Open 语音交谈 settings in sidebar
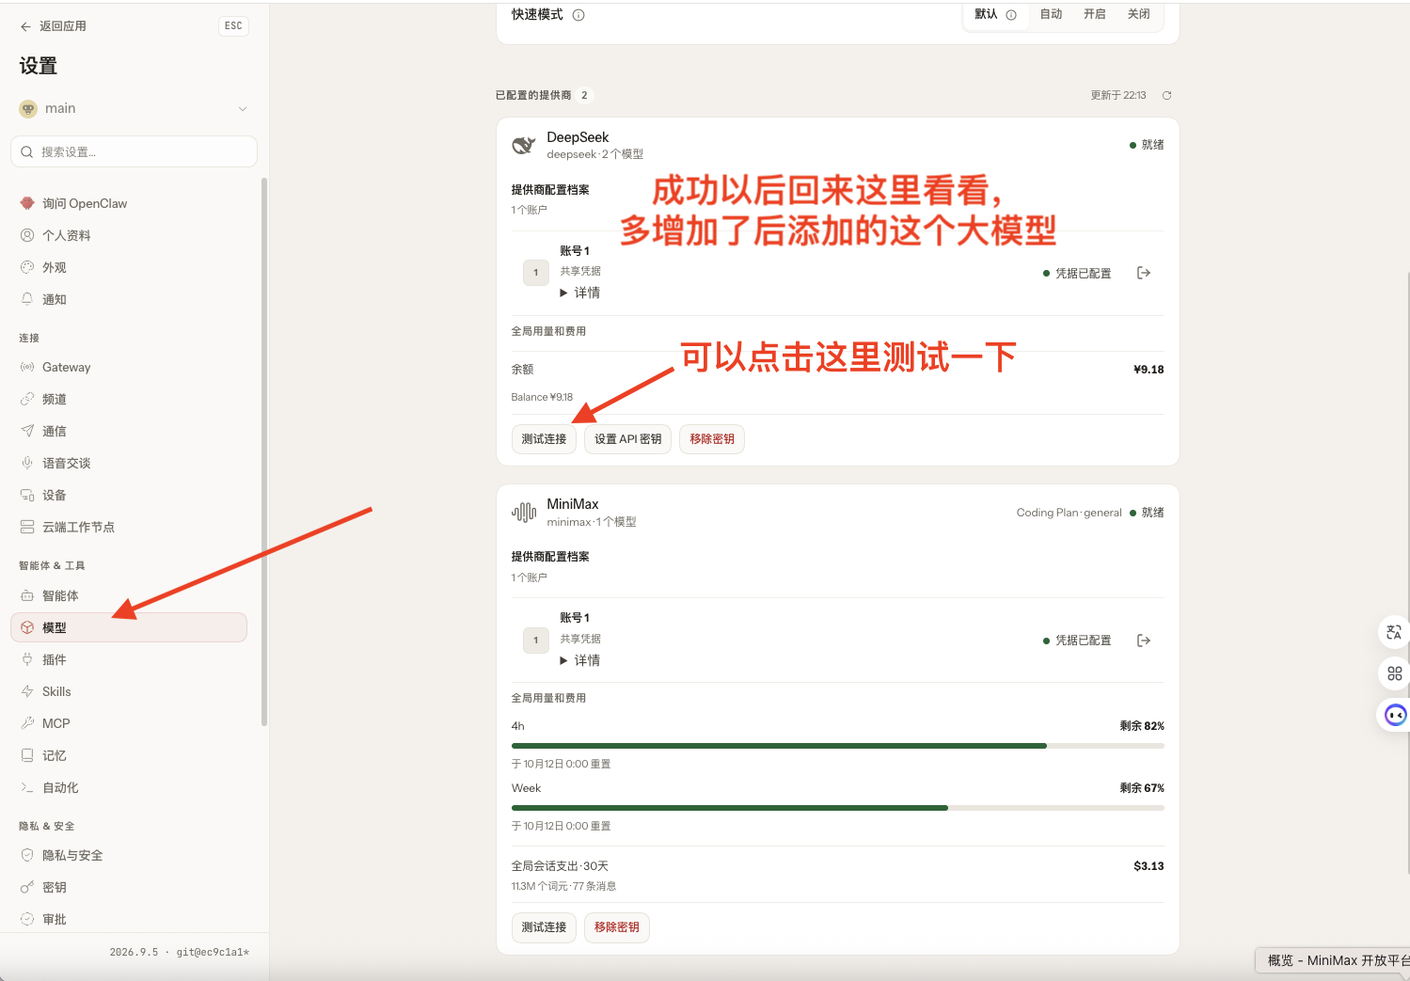Image resolution: width=1410 pixels, height=981 pixels. 129,463
